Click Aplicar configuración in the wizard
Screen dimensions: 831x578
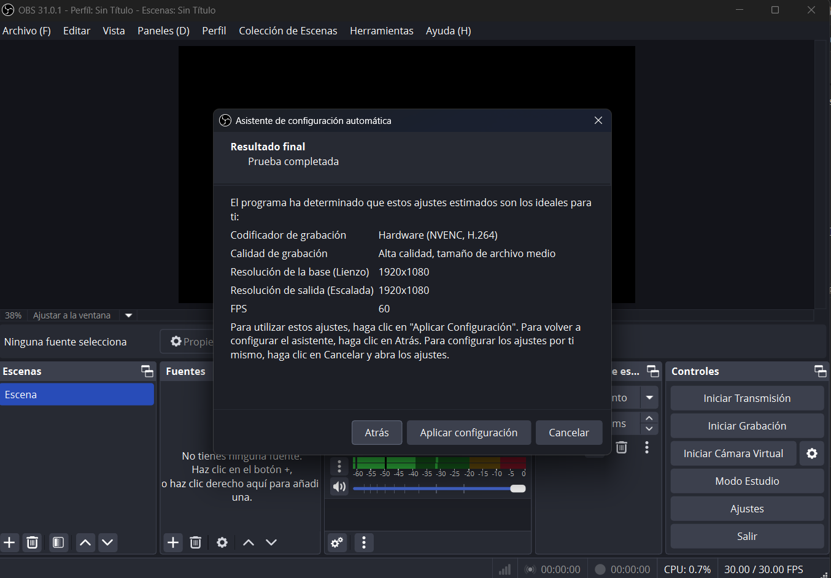click(468, 433)
